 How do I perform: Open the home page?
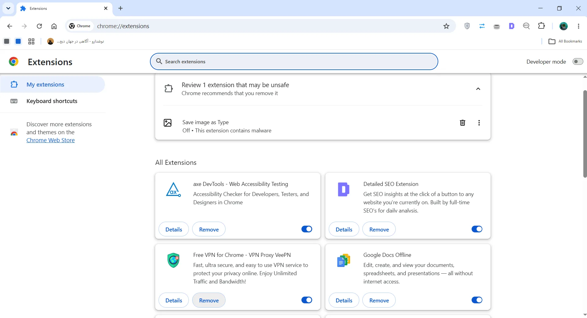pos(54,26)
